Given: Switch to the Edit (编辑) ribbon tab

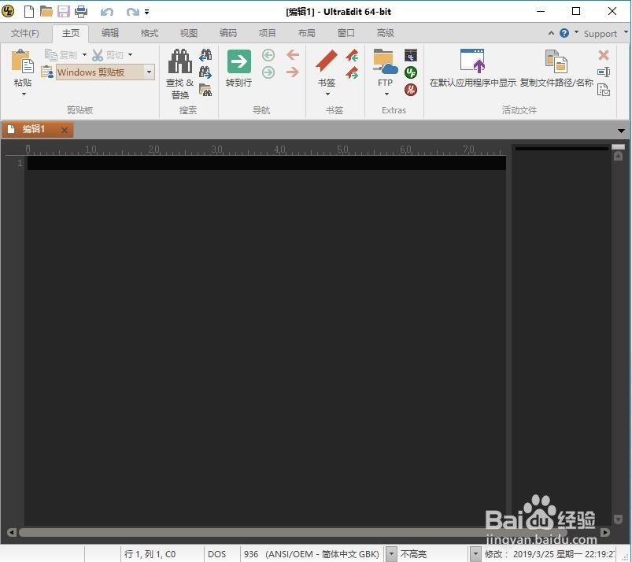Looking at the screenshot, I should pyautogui.click(x=110, y=33).
